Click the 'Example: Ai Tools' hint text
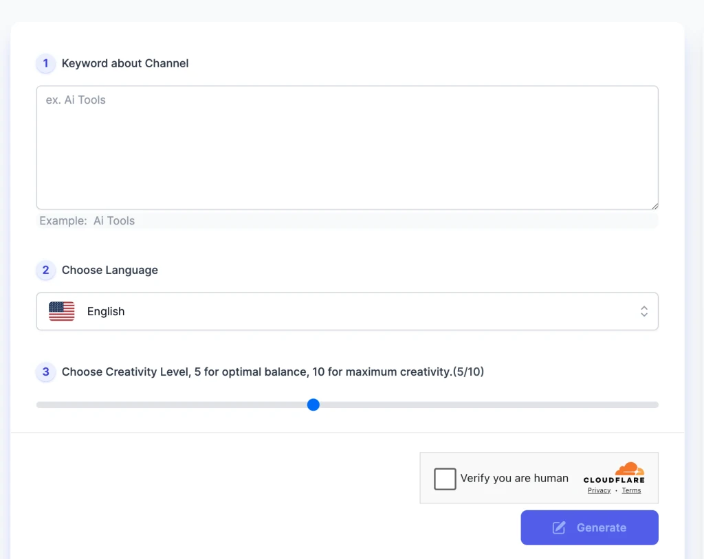The image size is (704, 559). tap(87, 221)
